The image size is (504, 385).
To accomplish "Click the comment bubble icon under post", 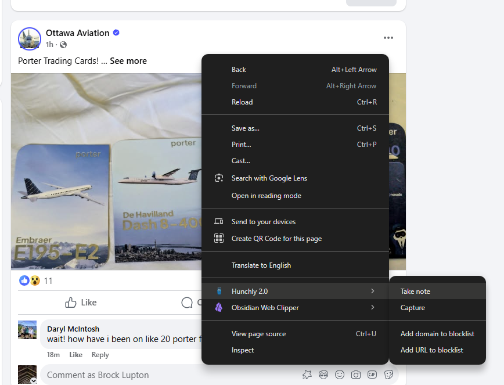I will (187, 303).
